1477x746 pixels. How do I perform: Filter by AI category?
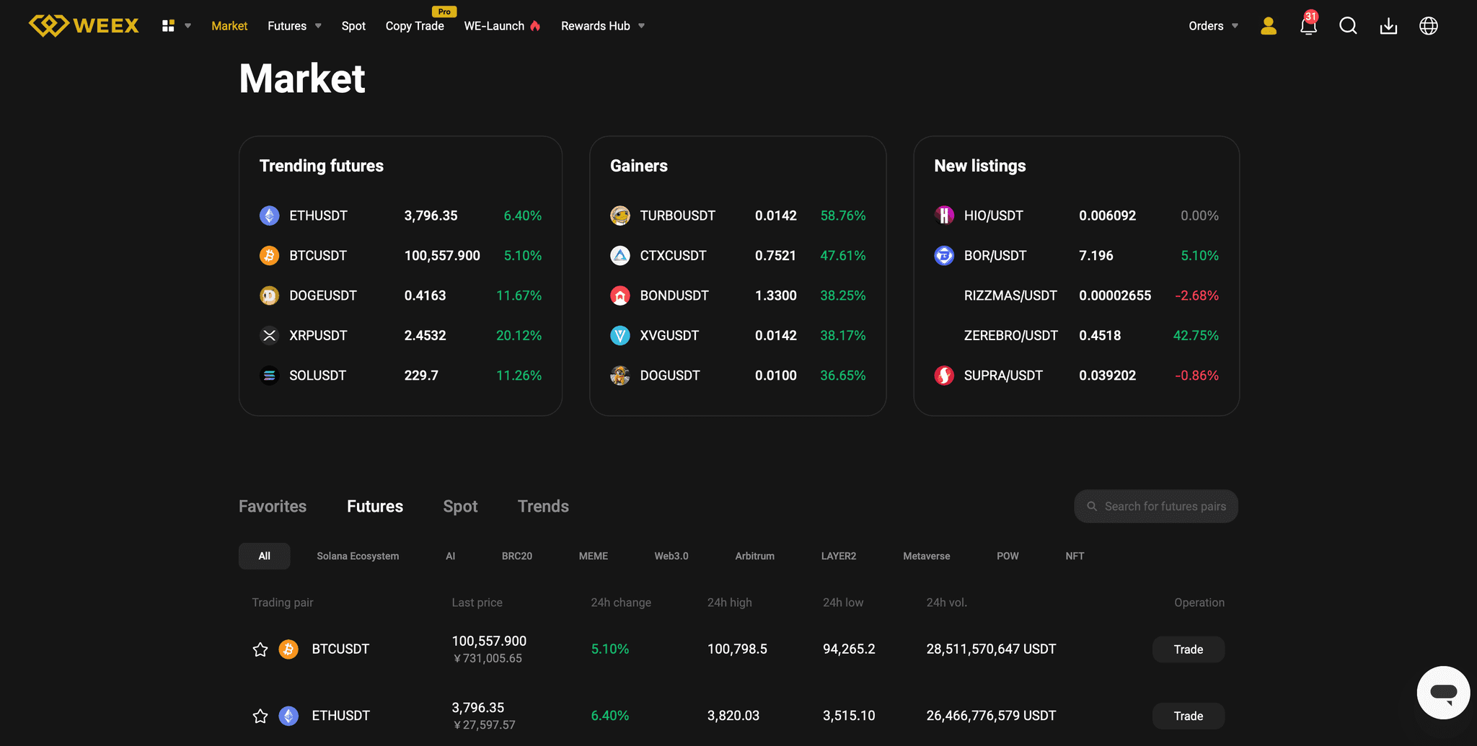coord(451,556)
